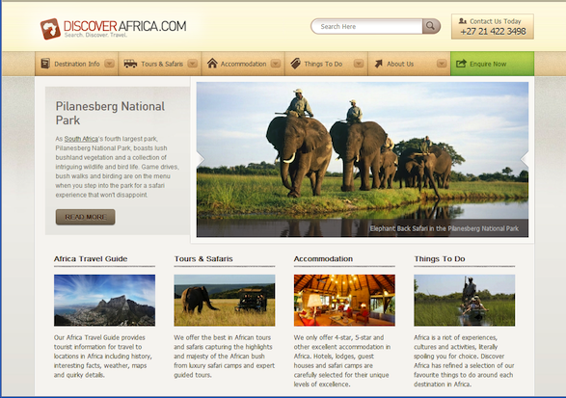Click the READ MORE button
This screenshot has width=566, height=398.
[86, 217]
